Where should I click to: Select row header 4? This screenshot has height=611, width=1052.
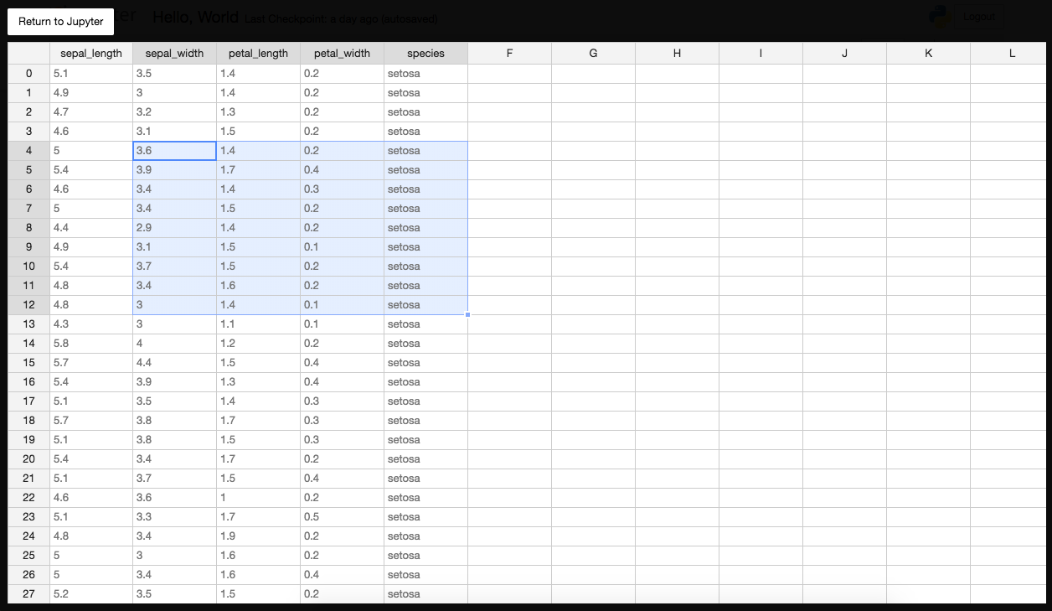(x=28, y=151)
